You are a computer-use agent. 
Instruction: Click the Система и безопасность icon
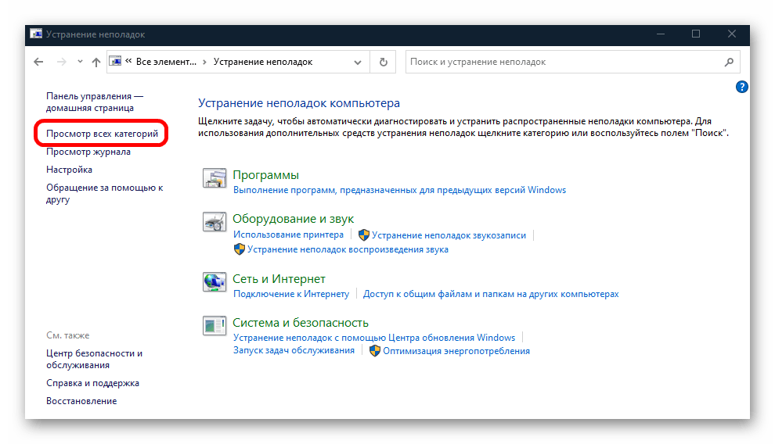click(214, 326)
